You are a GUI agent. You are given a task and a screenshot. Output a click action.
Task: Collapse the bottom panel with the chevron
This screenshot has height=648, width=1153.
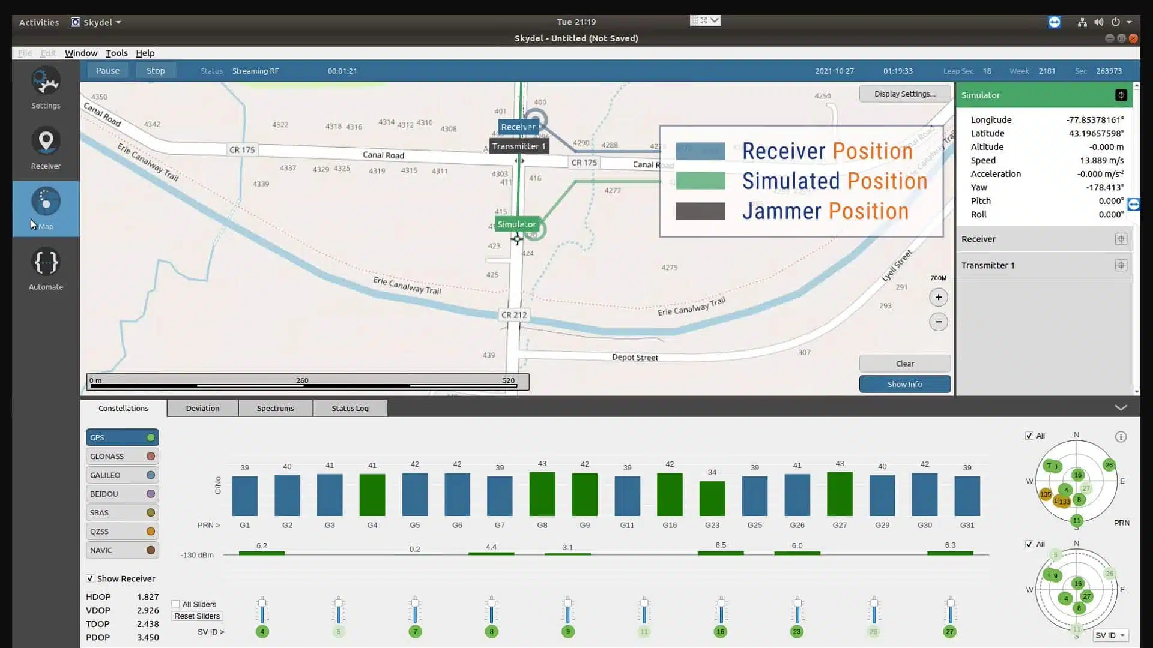(x=1120, y=407)
